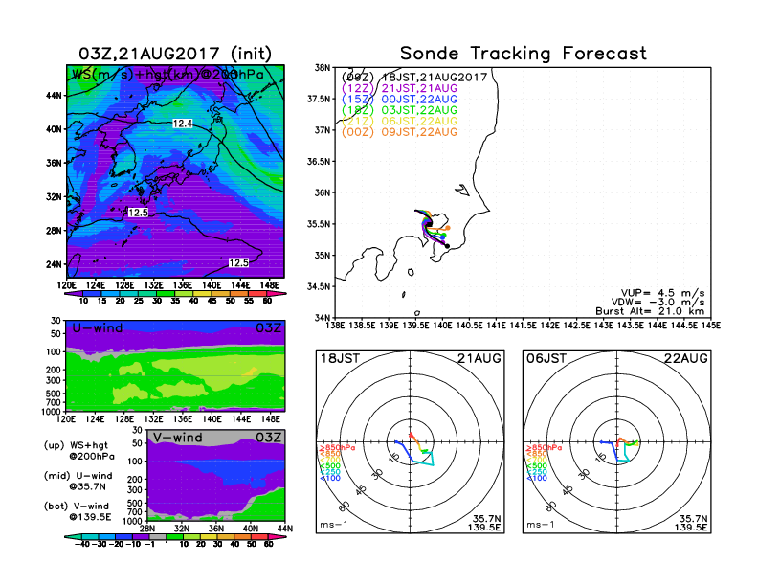Click the black dot at sonde landing point
This screenshot has width=758, height=586.
tap(447, 247)
